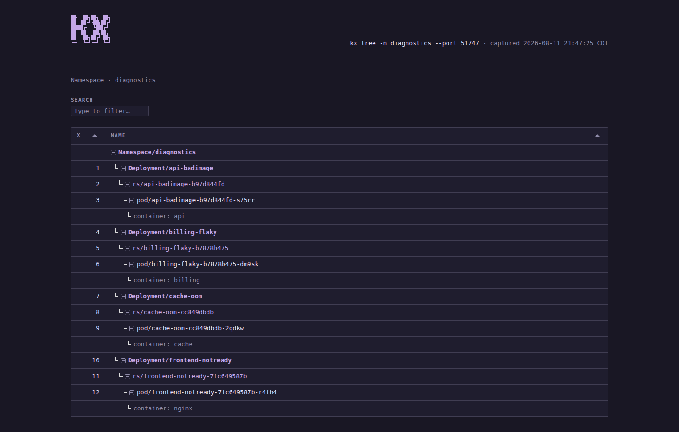The height and width of the screenshot is (432, 679).
Task: Select the container: nginx row
Action: click(339, 408)
